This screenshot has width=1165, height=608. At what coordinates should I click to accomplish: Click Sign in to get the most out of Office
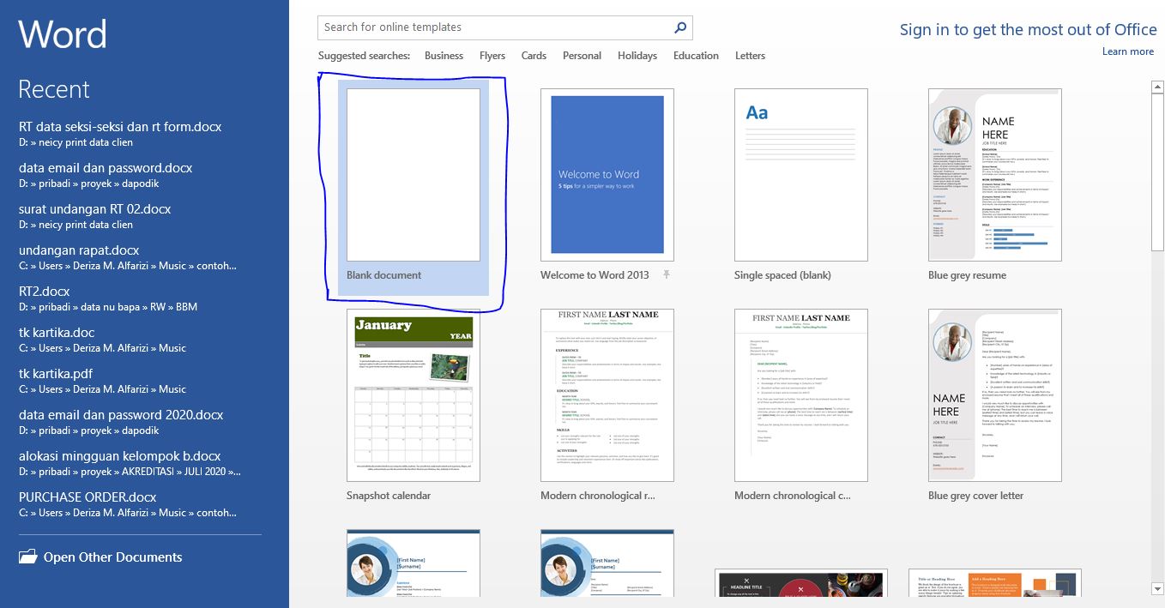coord(1029,29)
